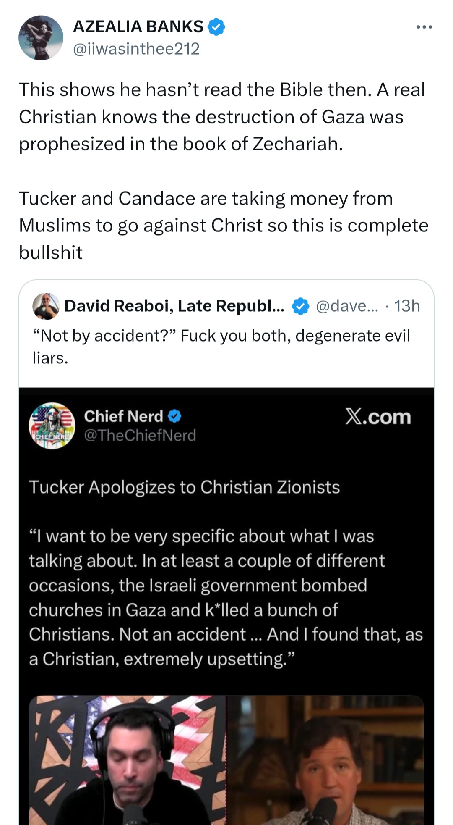Tap verified badge next to David Reaboi
453x825 pixels.
(300, 306)
